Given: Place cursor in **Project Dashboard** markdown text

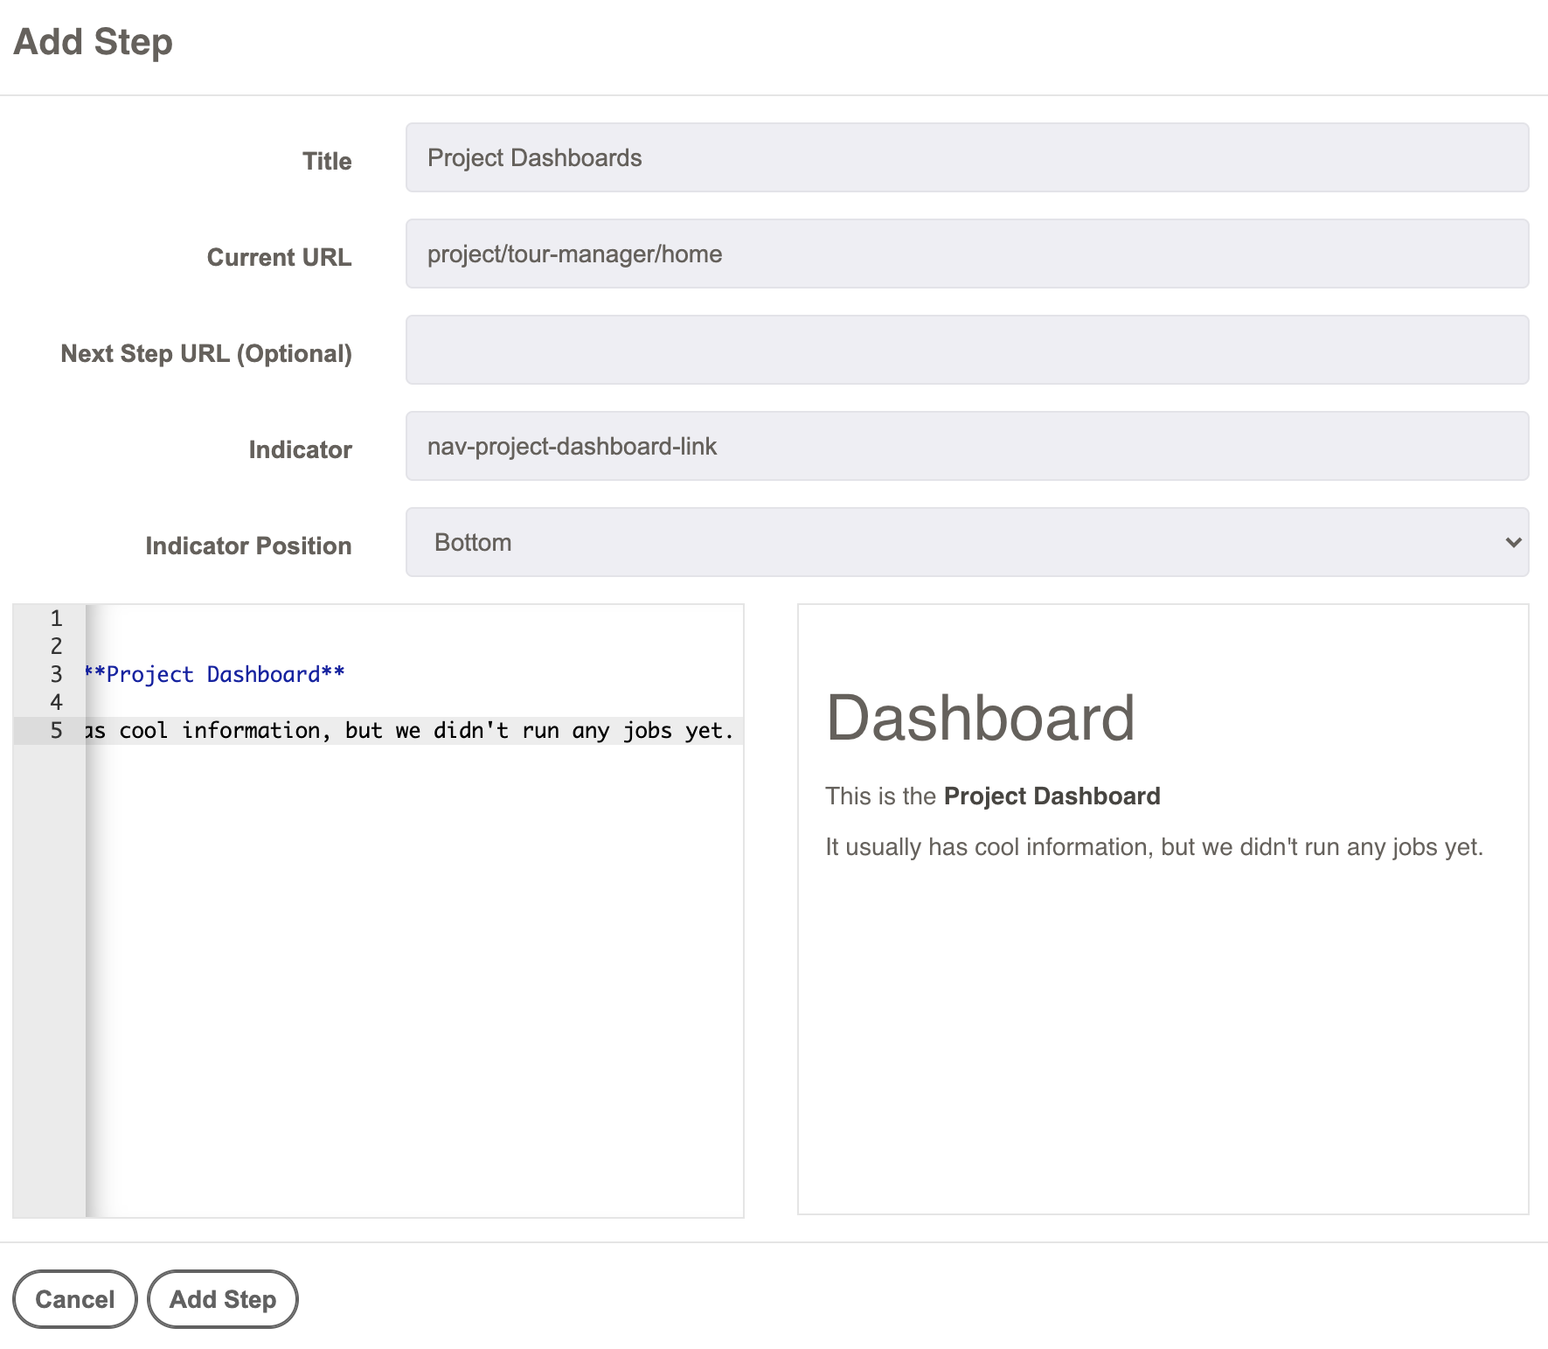Looking at the screenshot, I should (215, 675).
